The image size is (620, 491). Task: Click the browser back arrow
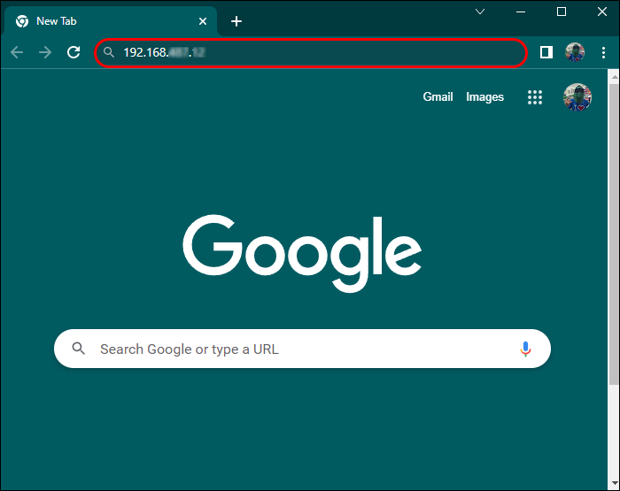tap(17, 52)
